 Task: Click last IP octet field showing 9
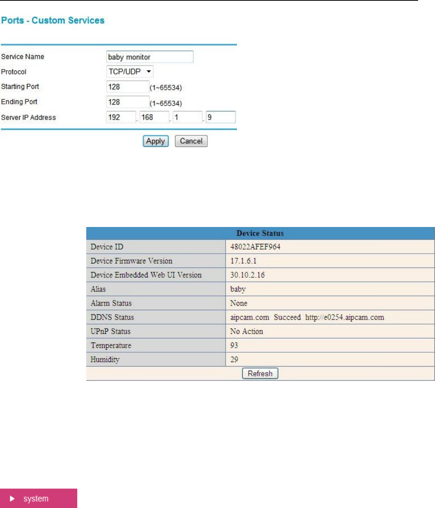pyautogui.click(x=220, y=117)
